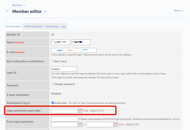Screen dimensions: 190x130
Task: Click the Login permission expiry date field
Action: point(65,111)
